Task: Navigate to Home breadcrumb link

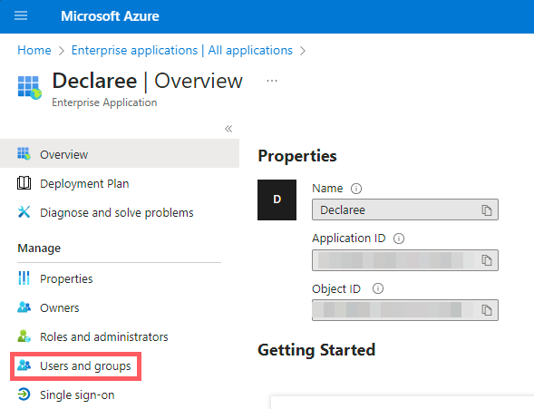Action: [34, 51]
